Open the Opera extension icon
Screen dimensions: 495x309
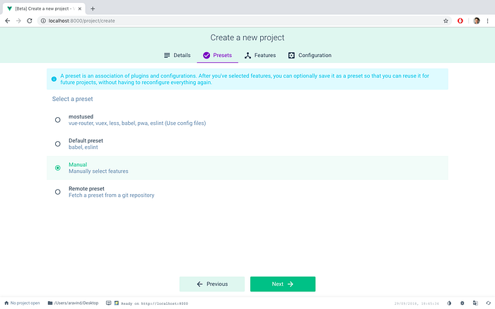point(460,20)
